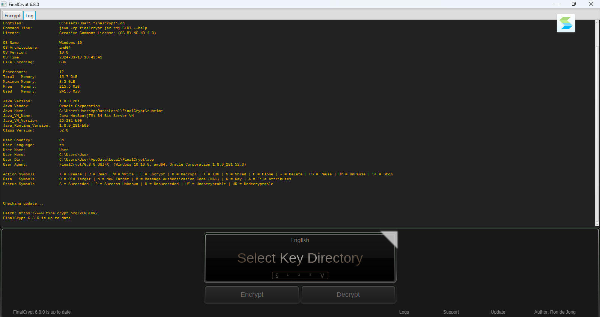Click the Decrypt button

(348, 295)
